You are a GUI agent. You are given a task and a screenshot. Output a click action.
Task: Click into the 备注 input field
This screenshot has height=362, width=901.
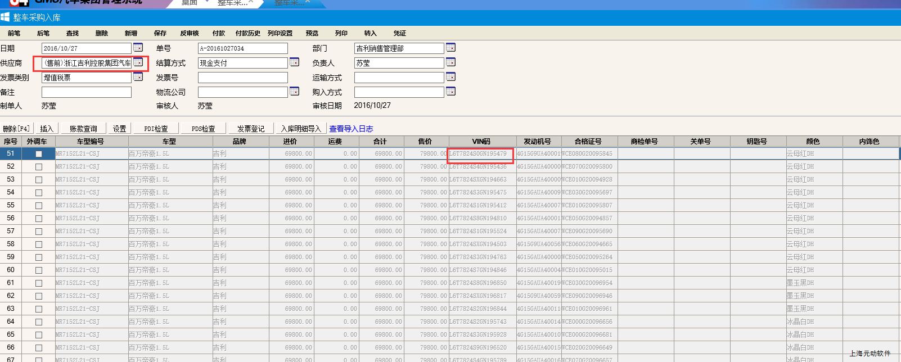click(x=87, y=92)
